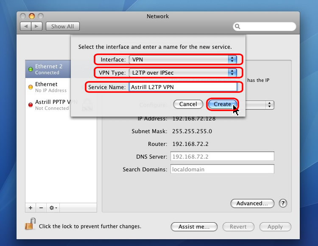Screen dimensions: 318x246
Task: Click the yellow status dot for Ethernet
Action: 31,87
